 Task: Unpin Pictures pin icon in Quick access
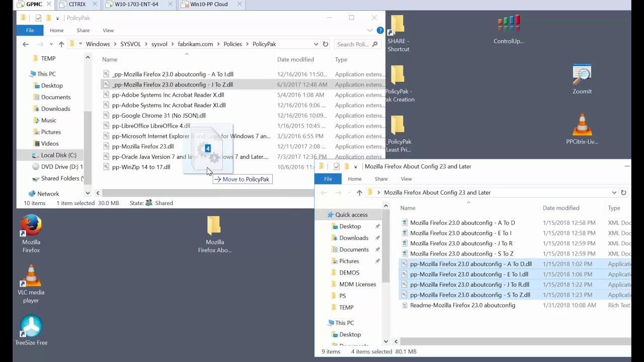pos(377,261)
